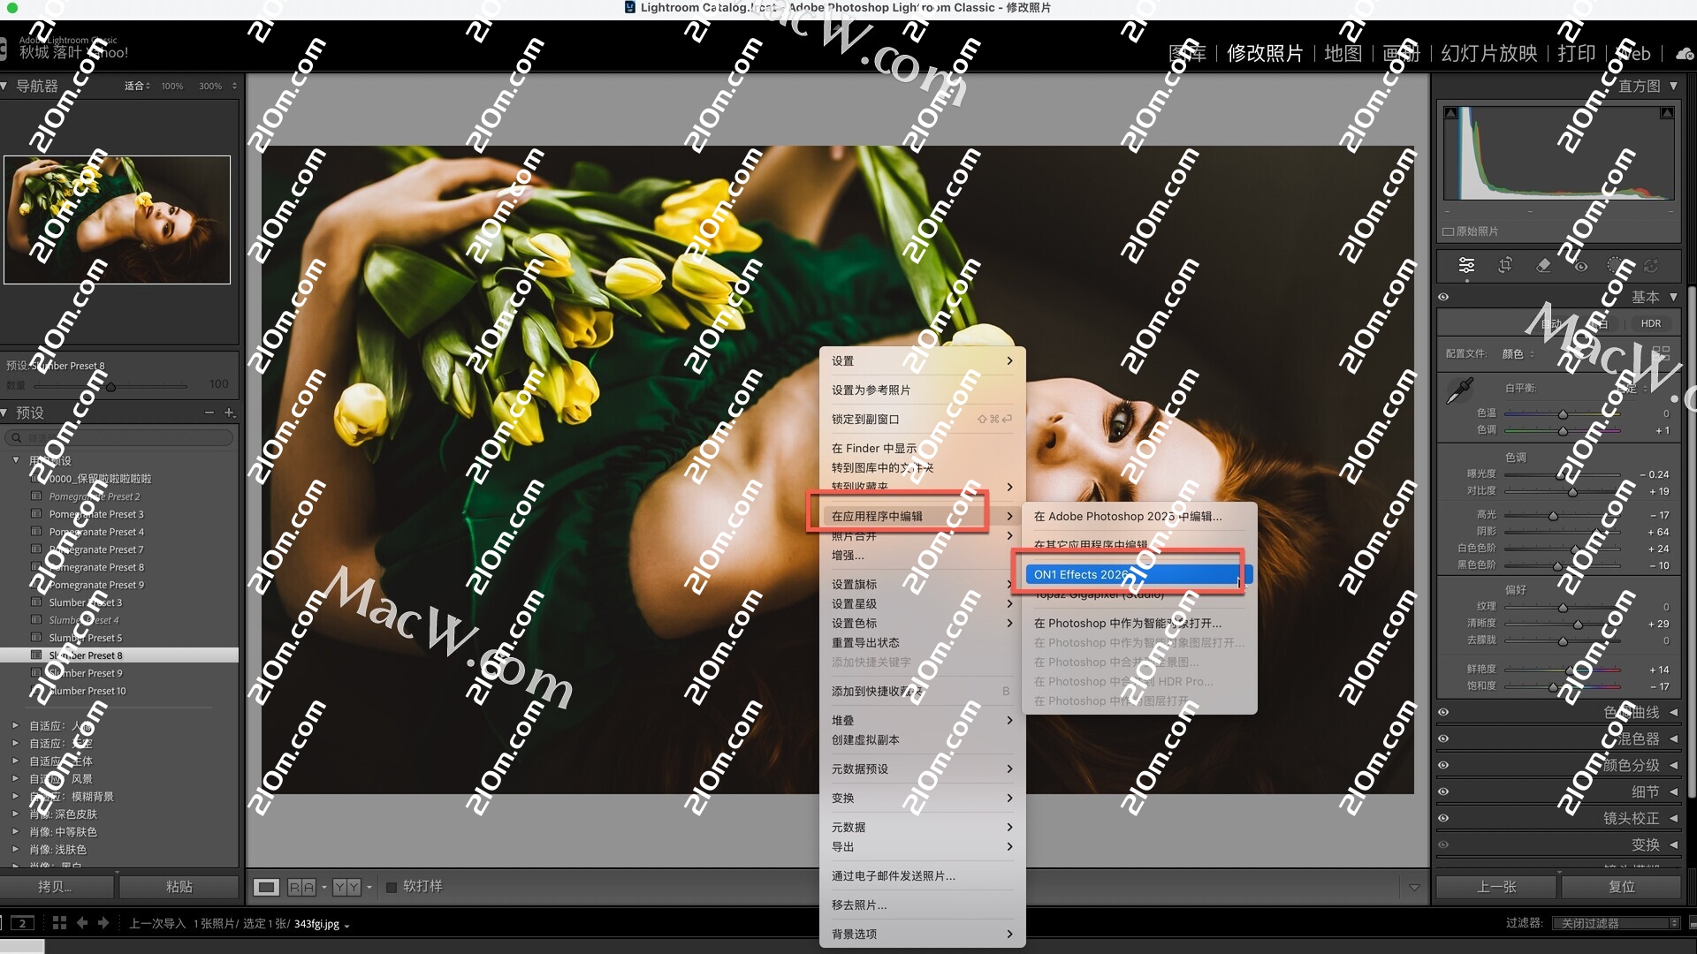Viewport: 1697px width, 954px height.
Task: Click the plus icon in presets header
Action: click(230, 413)
